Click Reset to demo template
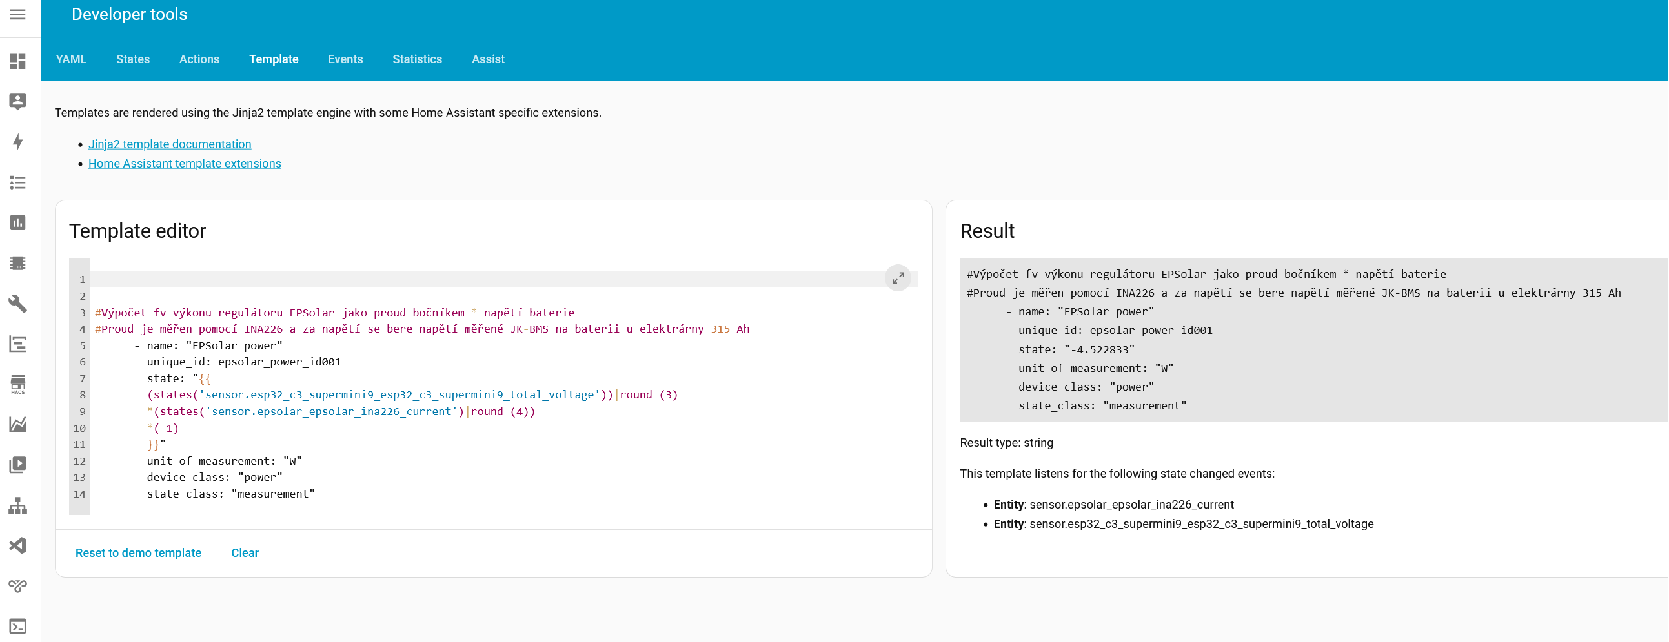Screen dimensions: 1669x642 point(138,552)
